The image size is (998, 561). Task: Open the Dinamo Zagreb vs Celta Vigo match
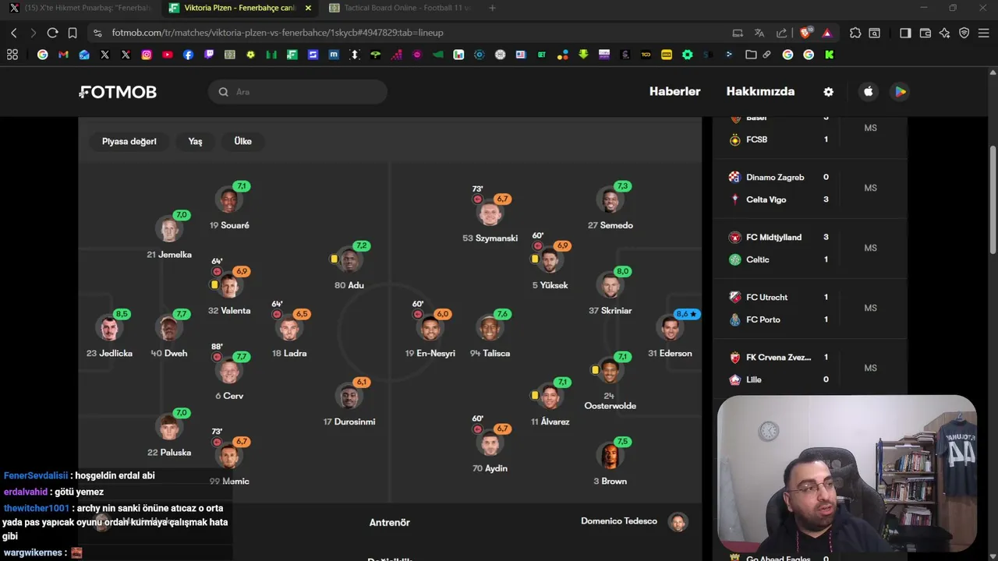810,189
